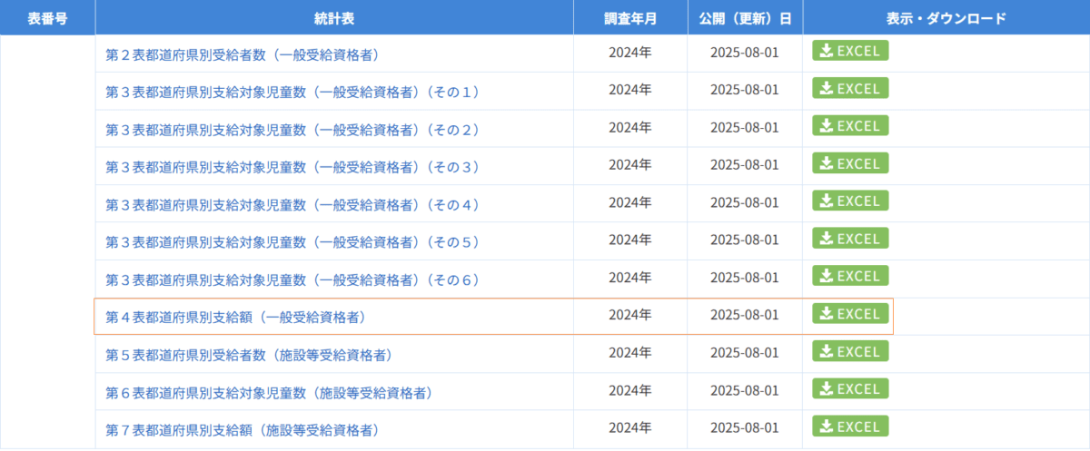The width and height of the screenshot is (1090, 451).
Task: Download EXCEL for 第2表 都道府県別受給者数
Action: tap(849, 52)
